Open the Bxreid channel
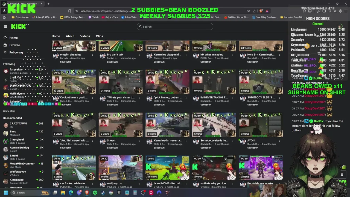350x197 pixels. 23,157
